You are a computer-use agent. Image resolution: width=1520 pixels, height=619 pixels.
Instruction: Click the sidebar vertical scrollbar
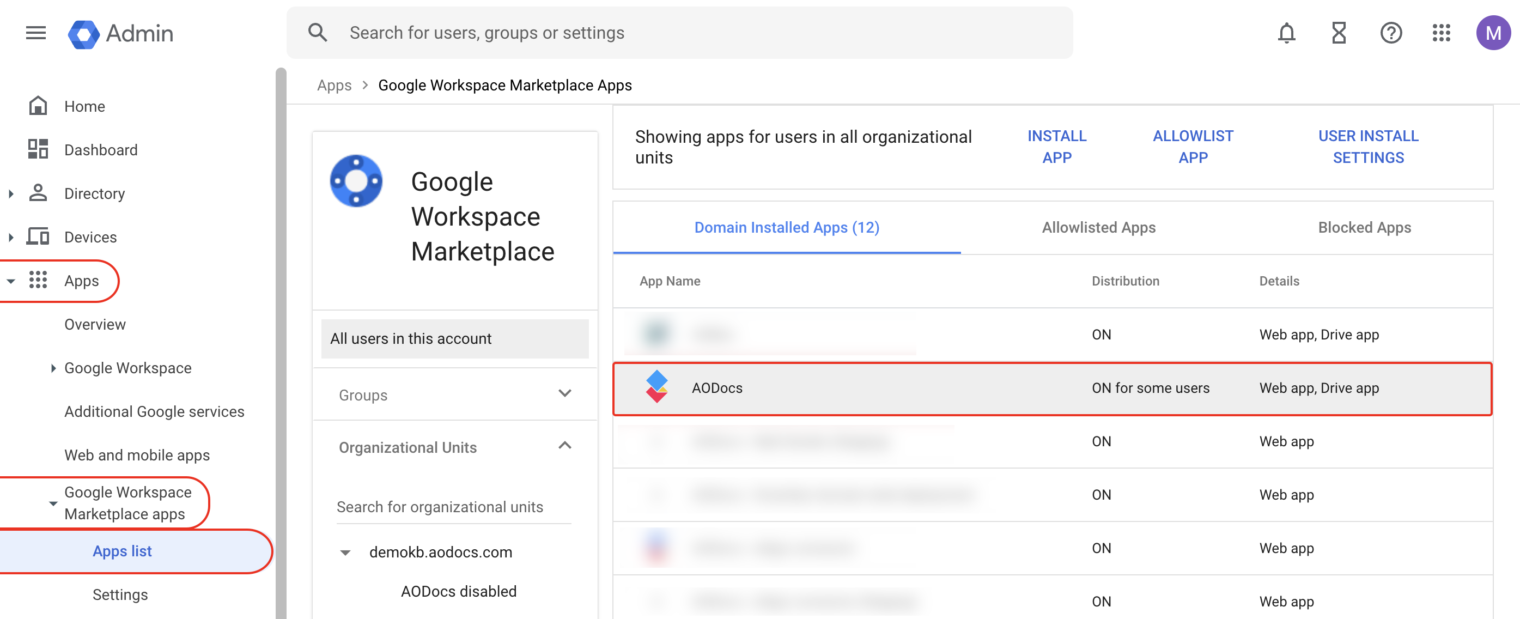tap(281, 342)
